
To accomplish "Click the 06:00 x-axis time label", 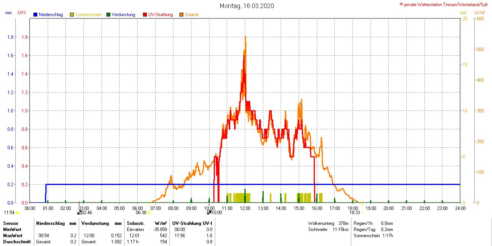I will tap(138, 208).
